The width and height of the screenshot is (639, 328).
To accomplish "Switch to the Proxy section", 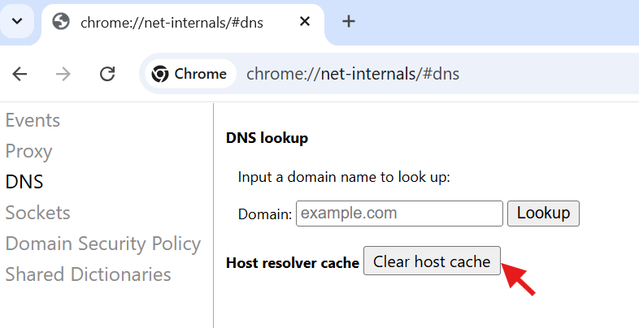I will (x=28, y=151).
